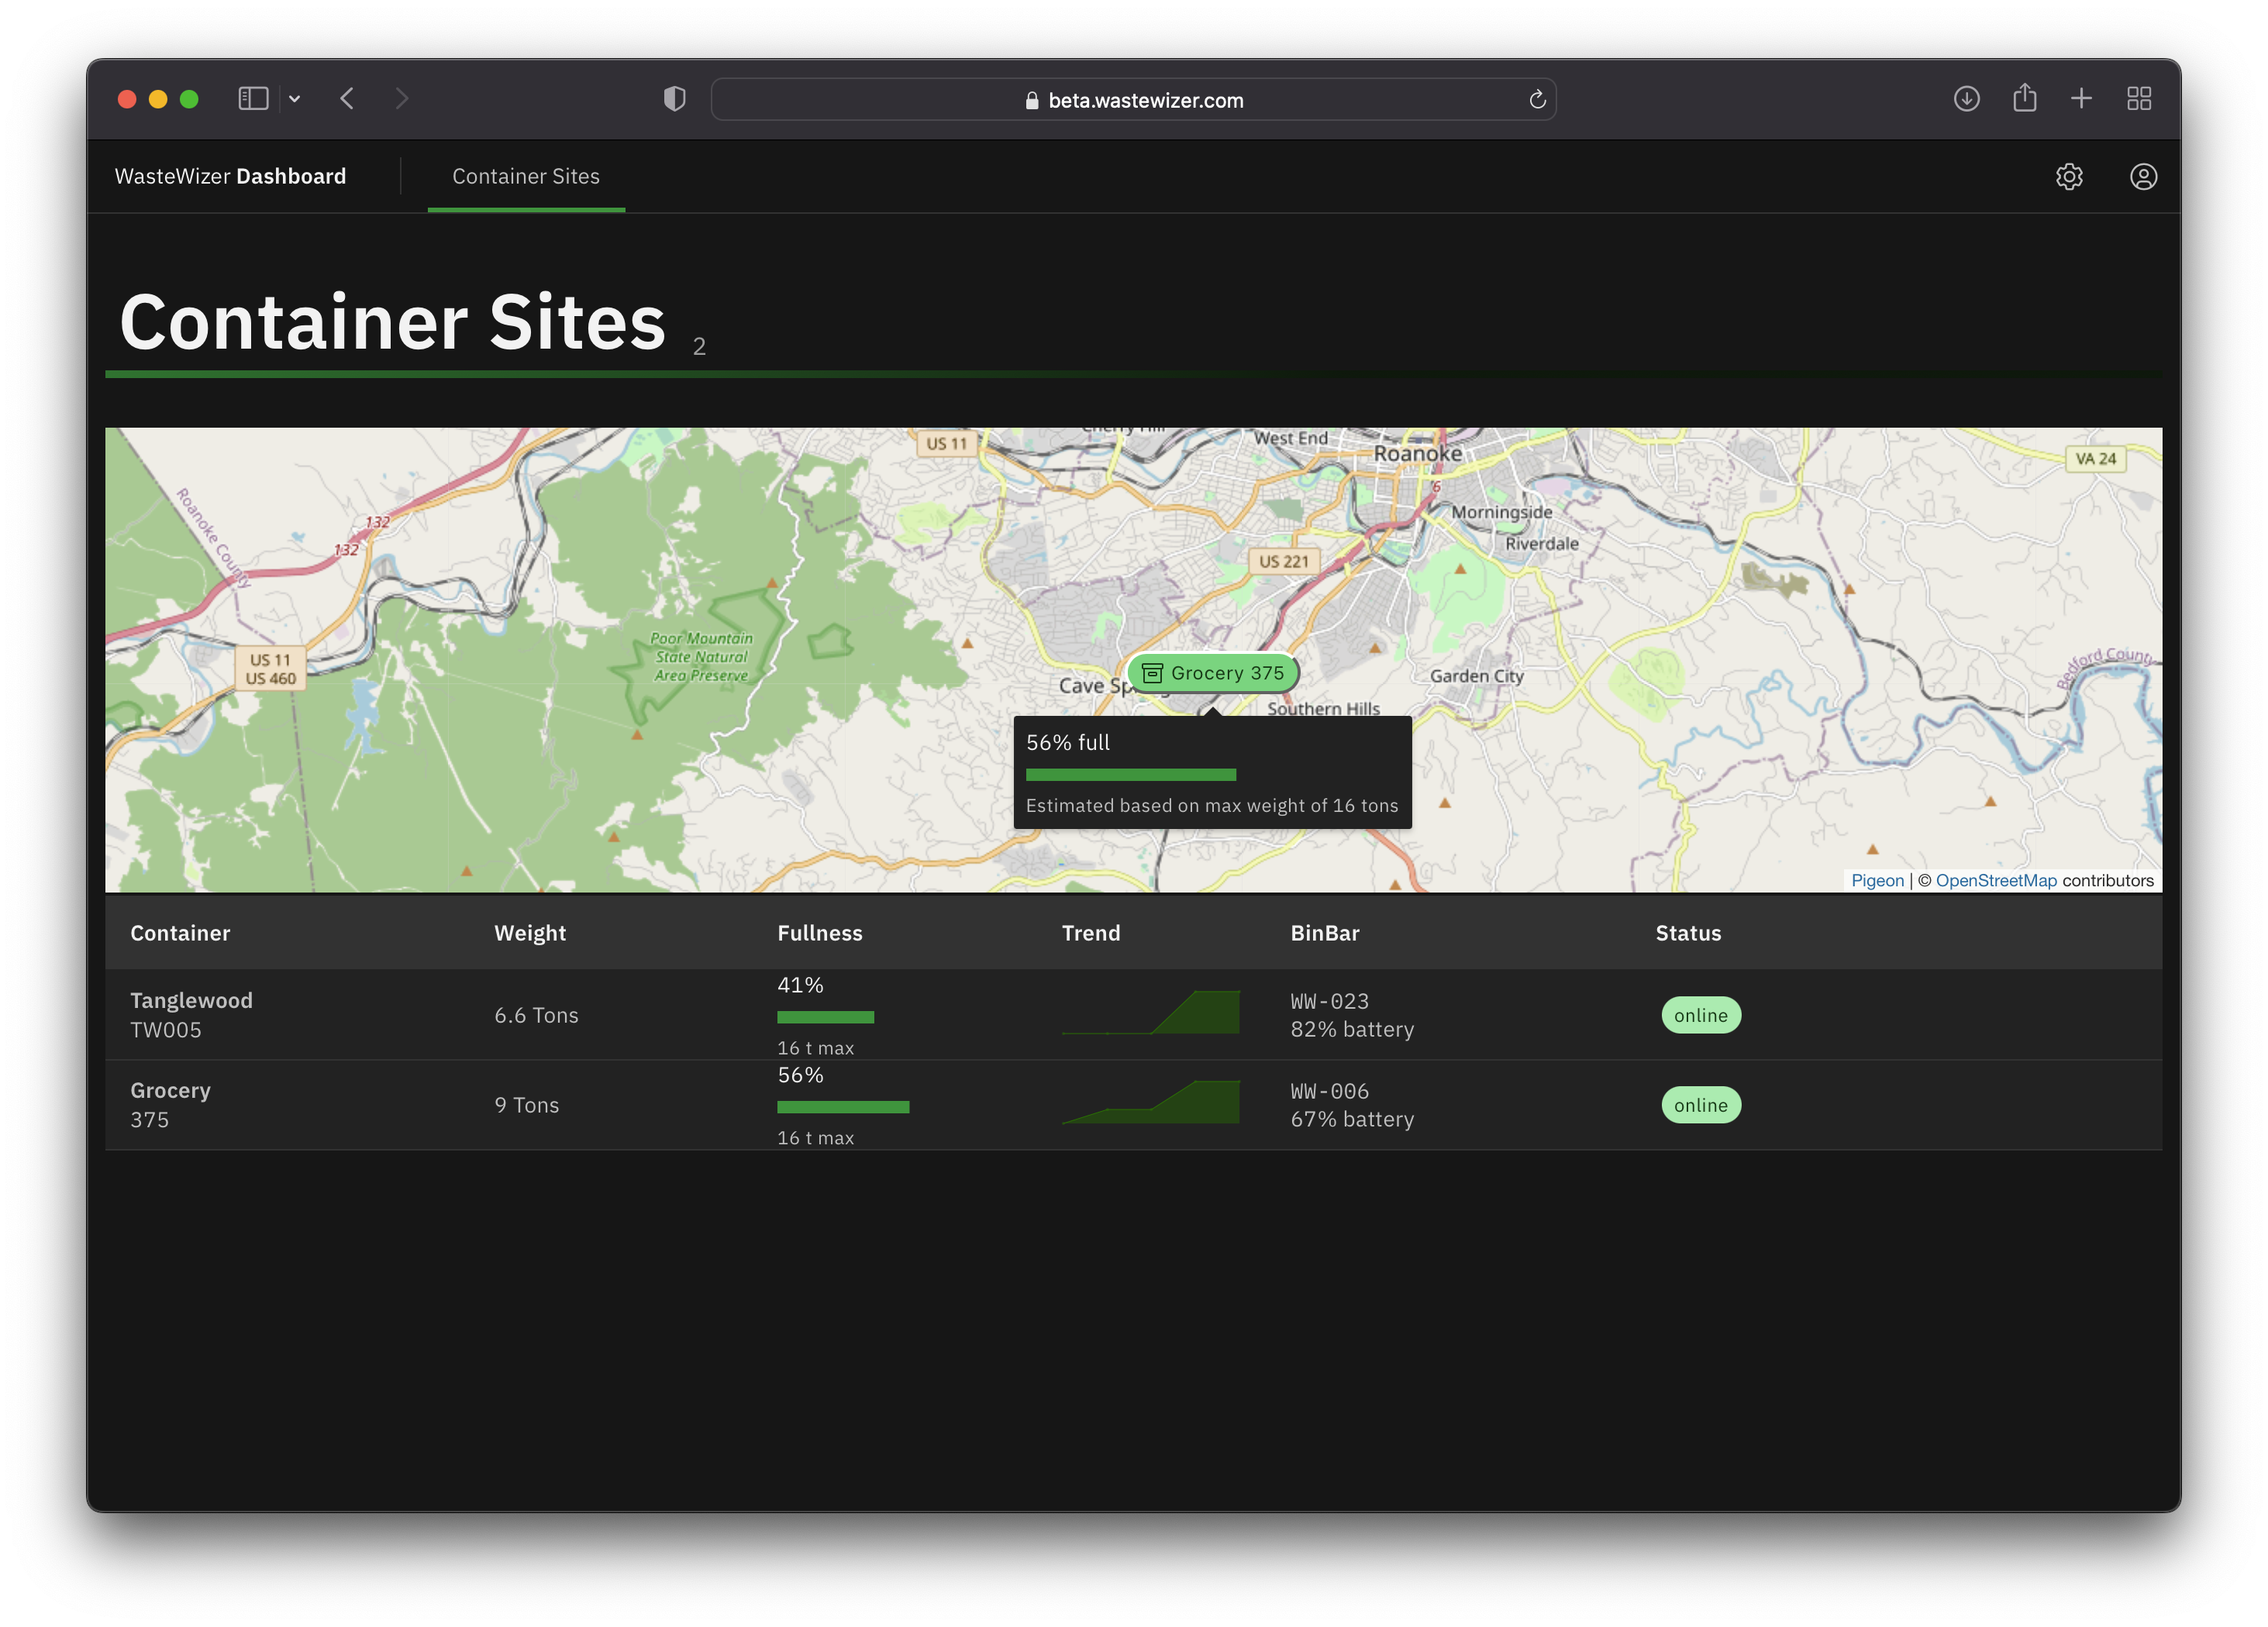Click the Poor Mountain Preserve map label
Screen dimensions: 2268x1627
coord(701,656)
